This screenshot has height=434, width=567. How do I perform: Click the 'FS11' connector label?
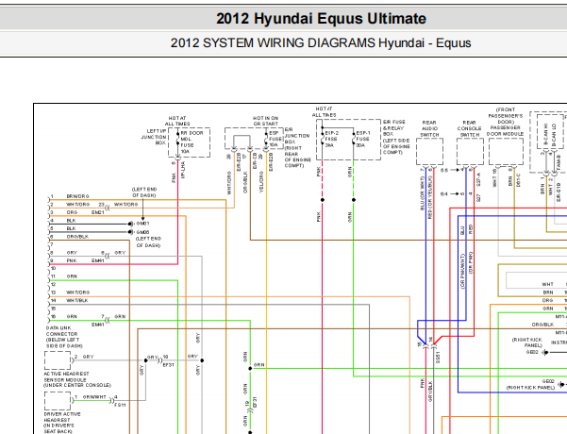tap(120, 405)
